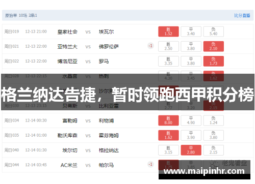The image size is (255, 184).
Task: Select 平 4.90 for 富勒姆 vs 利物浦
Action: point(191,120)
